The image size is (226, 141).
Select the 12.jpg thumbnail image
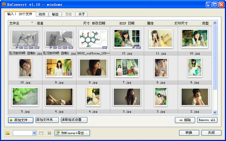tap(127, 39)
